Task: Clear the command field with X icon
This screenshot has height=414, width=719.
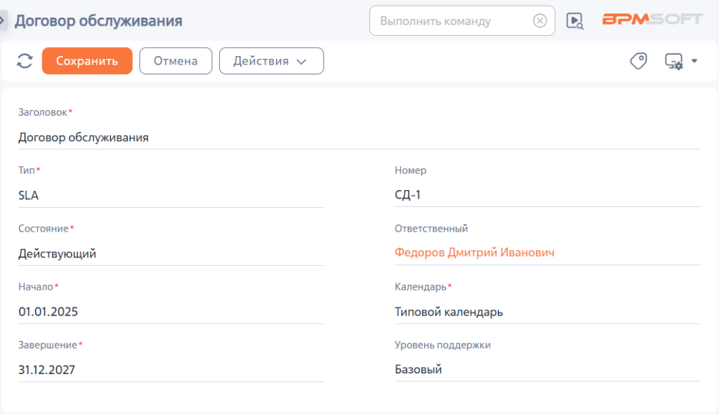Action: coord(540,20)
